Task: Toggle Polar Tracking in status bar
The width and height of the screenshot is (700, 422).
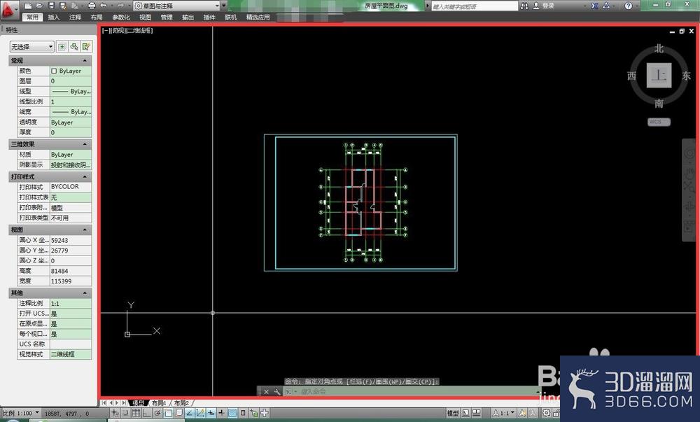Action: (x=157, y=413)
